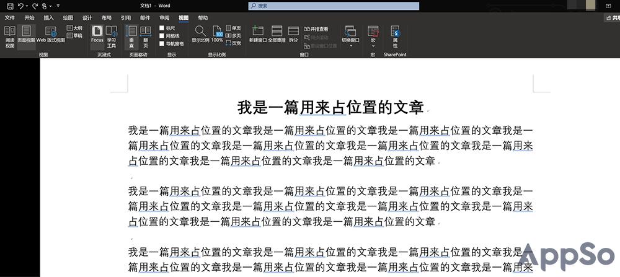This screenshot has width=620, height=277.
Task: Switch to the 插入 ribbon tab
Action: click(x=48, y=18)
